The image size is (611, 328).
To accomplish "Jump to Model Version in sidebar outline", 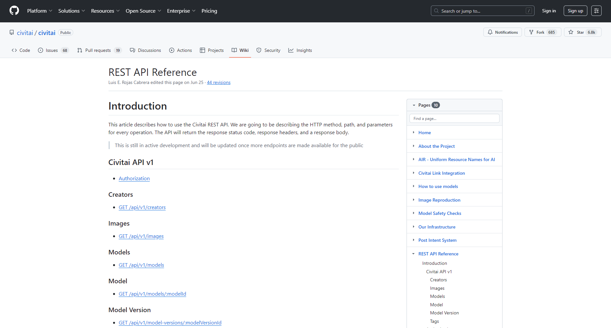I will pyautogui.click(x=444, y=313).
